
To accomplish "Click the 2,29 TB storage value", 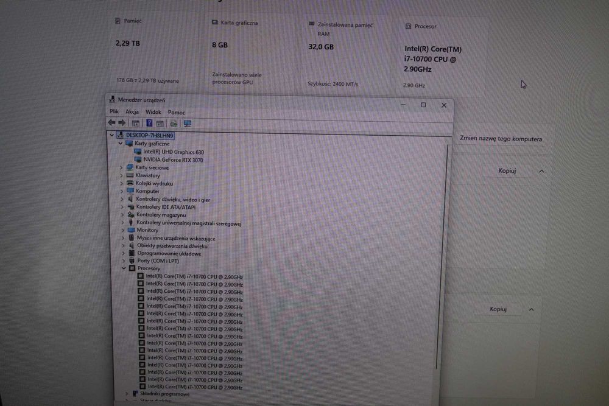I will (127, 43).
